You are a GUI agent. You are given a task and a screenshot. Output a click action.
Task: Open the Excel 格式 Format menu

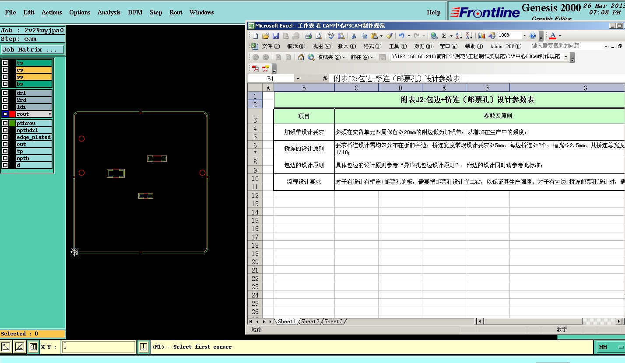372,46
